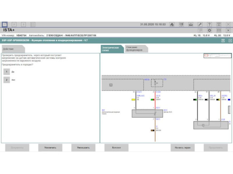This screenshot has height=174, width=233.
Task: Open the wrench tools icon
Action: tap(200, 24)
